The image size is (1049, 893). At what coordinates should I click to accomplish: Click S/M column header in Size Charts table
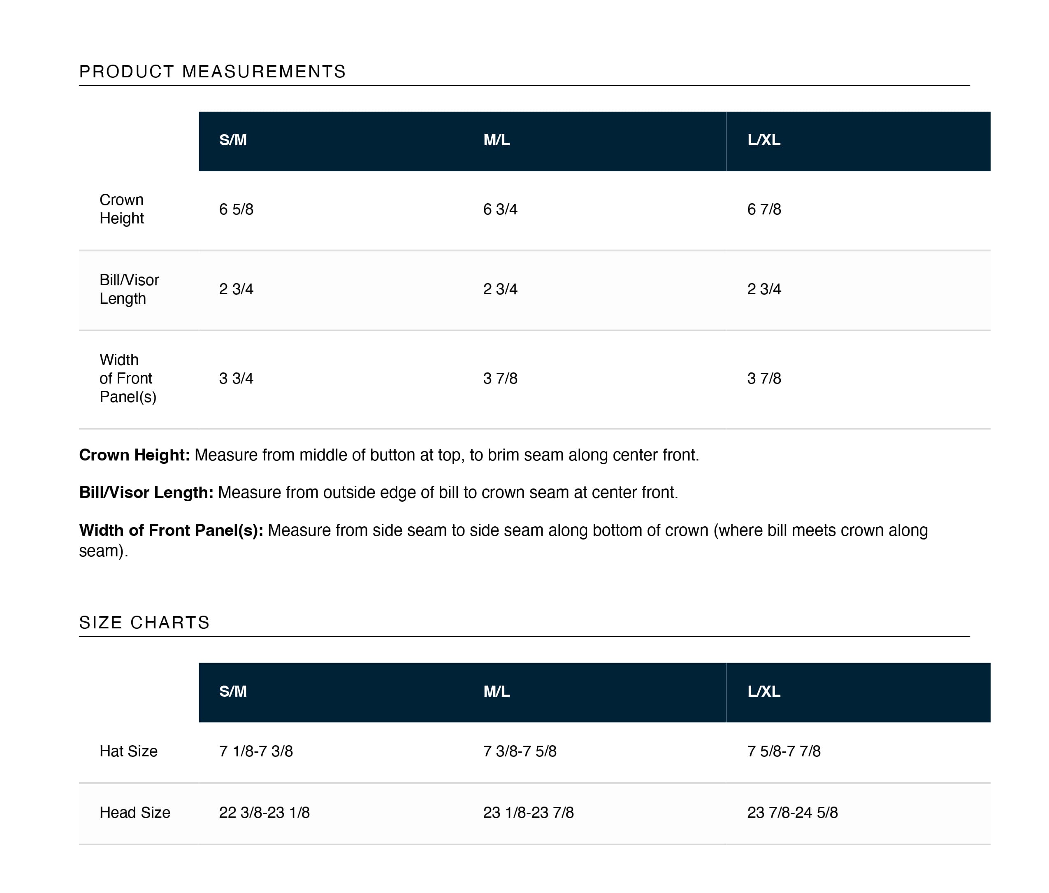pos(233,691)
